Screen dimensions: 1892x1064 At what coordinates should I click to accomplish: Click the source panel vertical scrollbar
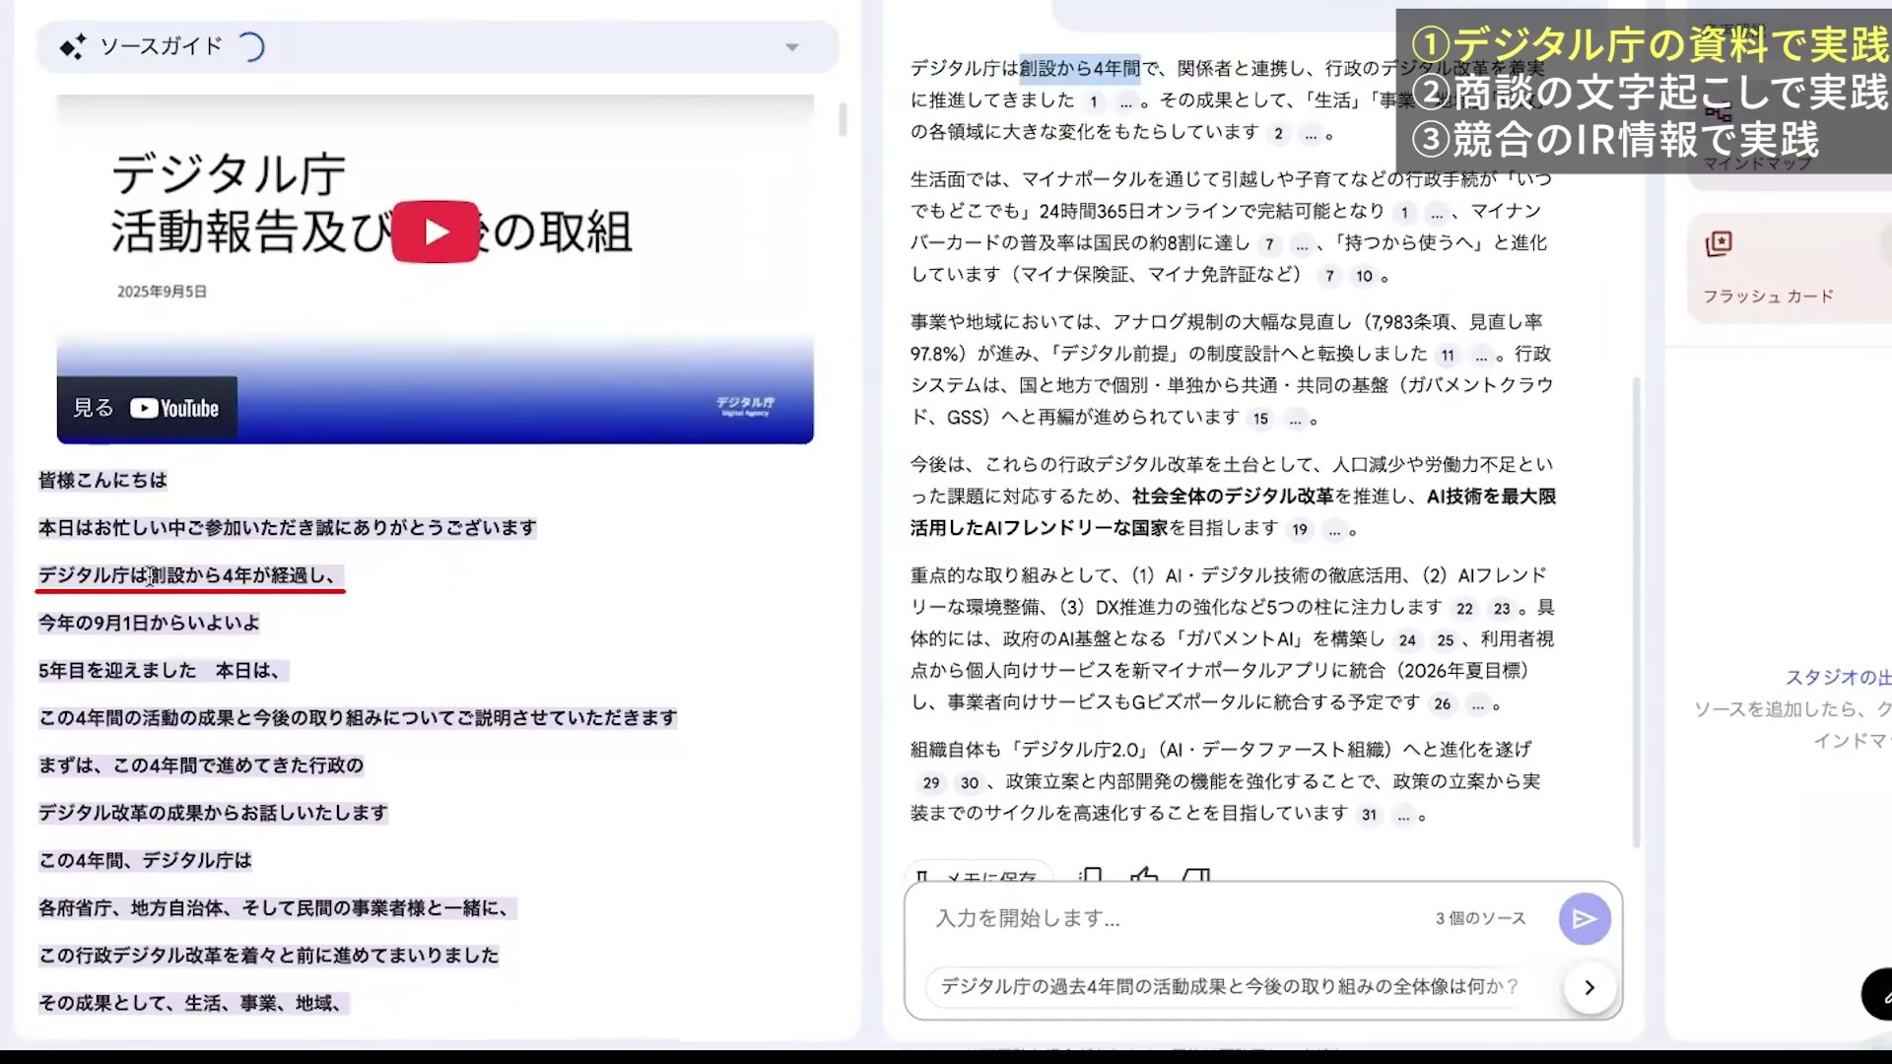pos(843,119)
